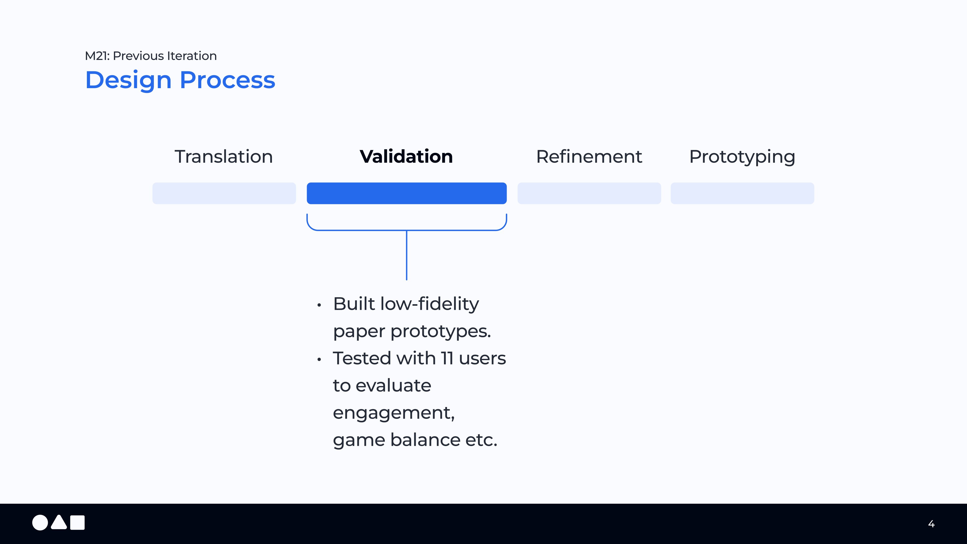The height and width of the screenshot is (544, 967).
Task: Click the "M21: Previous Iteration" subtitle text
Action: pyautogui.click(x=151, y=56)
